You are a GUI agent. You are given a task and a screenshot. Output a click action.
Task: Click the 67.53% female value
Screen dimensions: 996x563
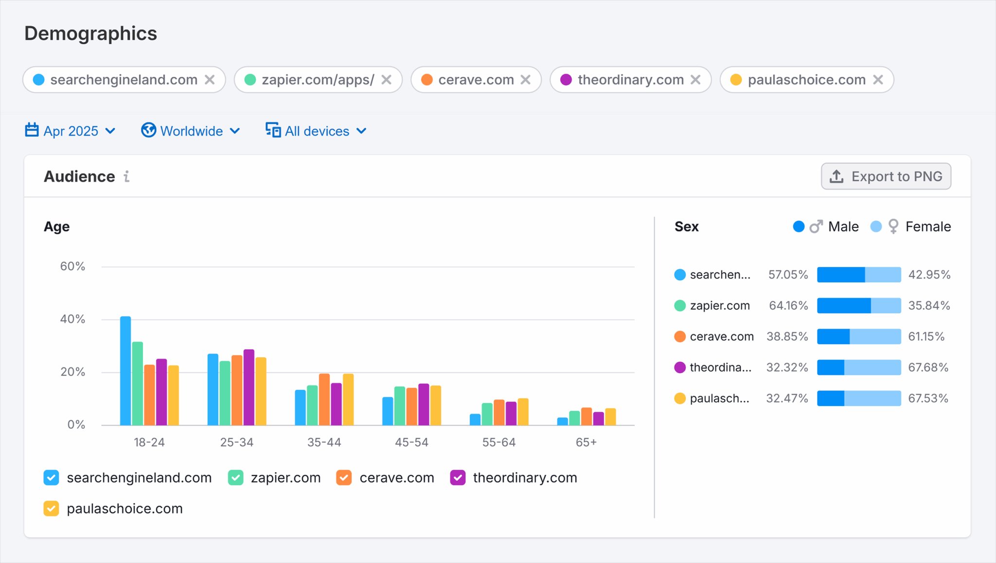click(x=928, y=399)
